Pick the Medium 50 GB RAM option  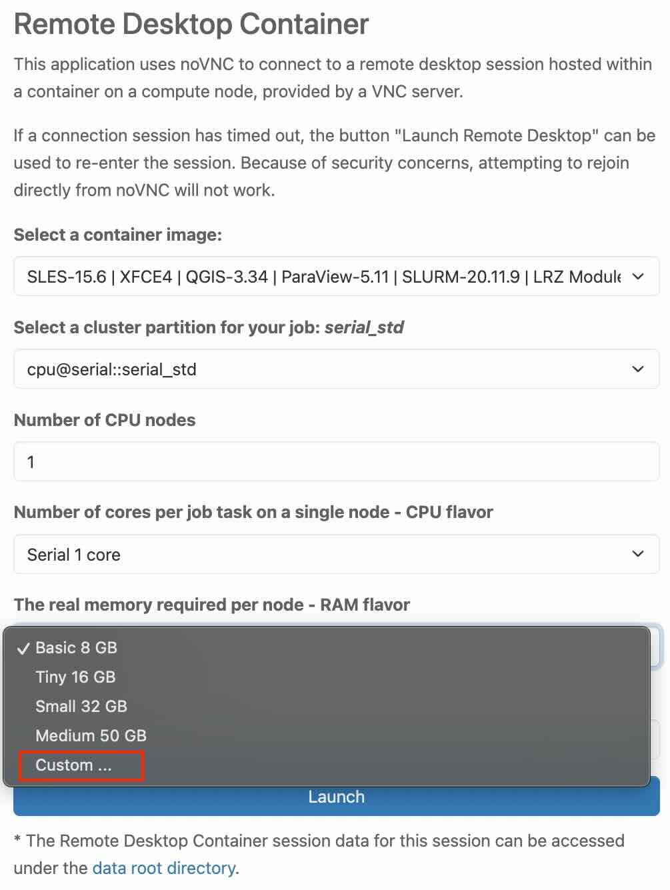click(91, 735)
